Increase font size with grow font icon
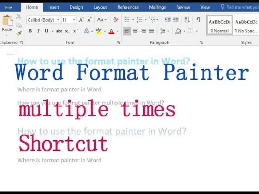The height and width of the screenshot is (194, 259). pos(81,20)
